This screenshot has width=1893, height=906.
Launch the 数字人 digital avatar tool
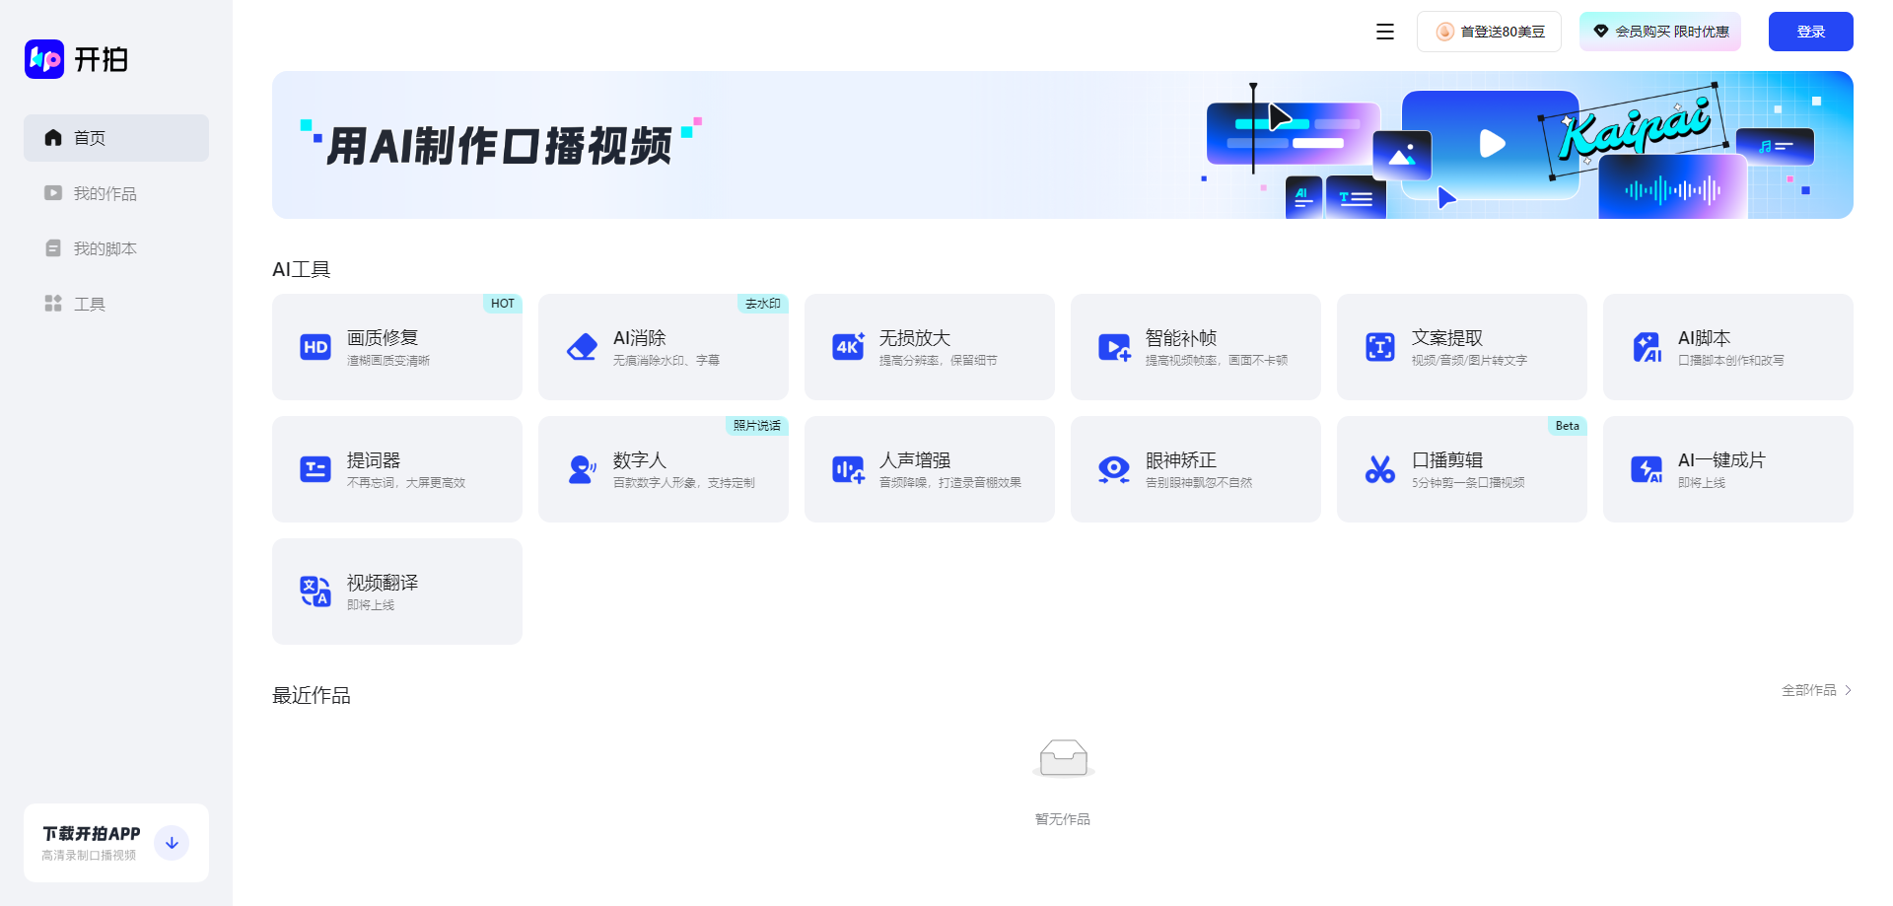click(x=663, y=468)
